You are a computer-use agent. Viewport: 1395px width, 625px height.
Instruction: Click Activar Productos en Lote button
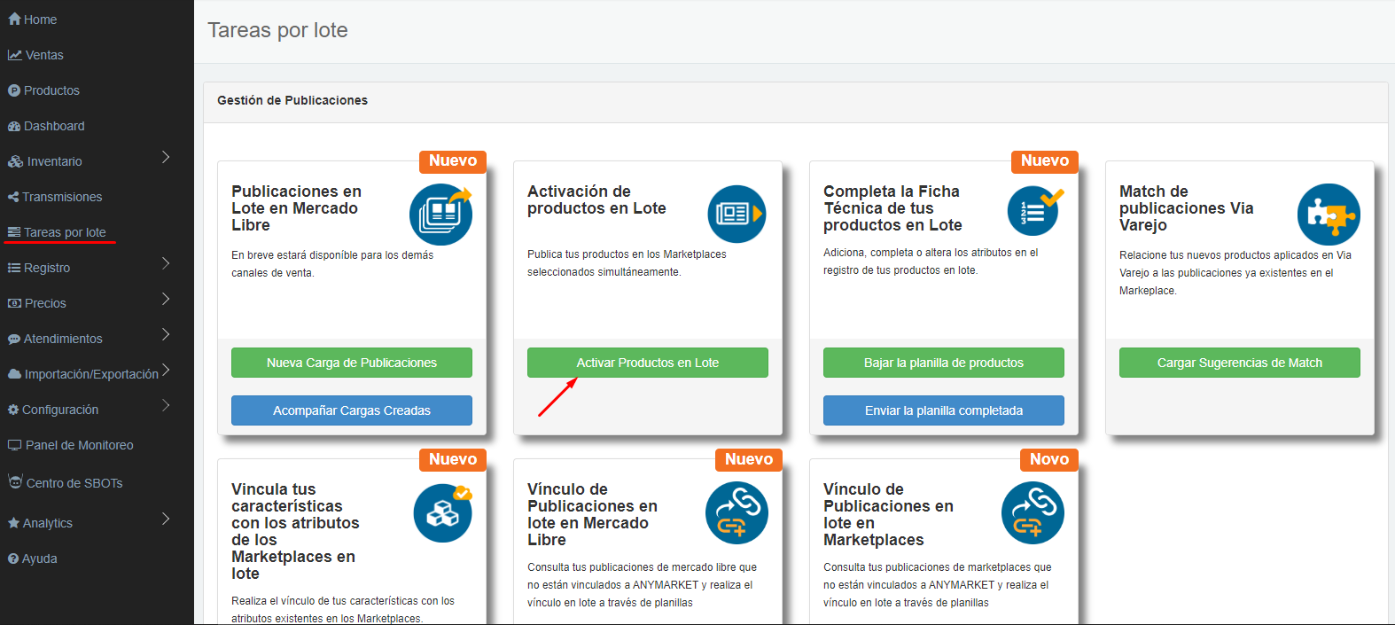648,363
